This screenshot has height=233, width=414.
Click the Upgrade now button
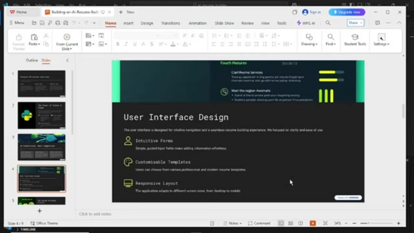point(347,12)
